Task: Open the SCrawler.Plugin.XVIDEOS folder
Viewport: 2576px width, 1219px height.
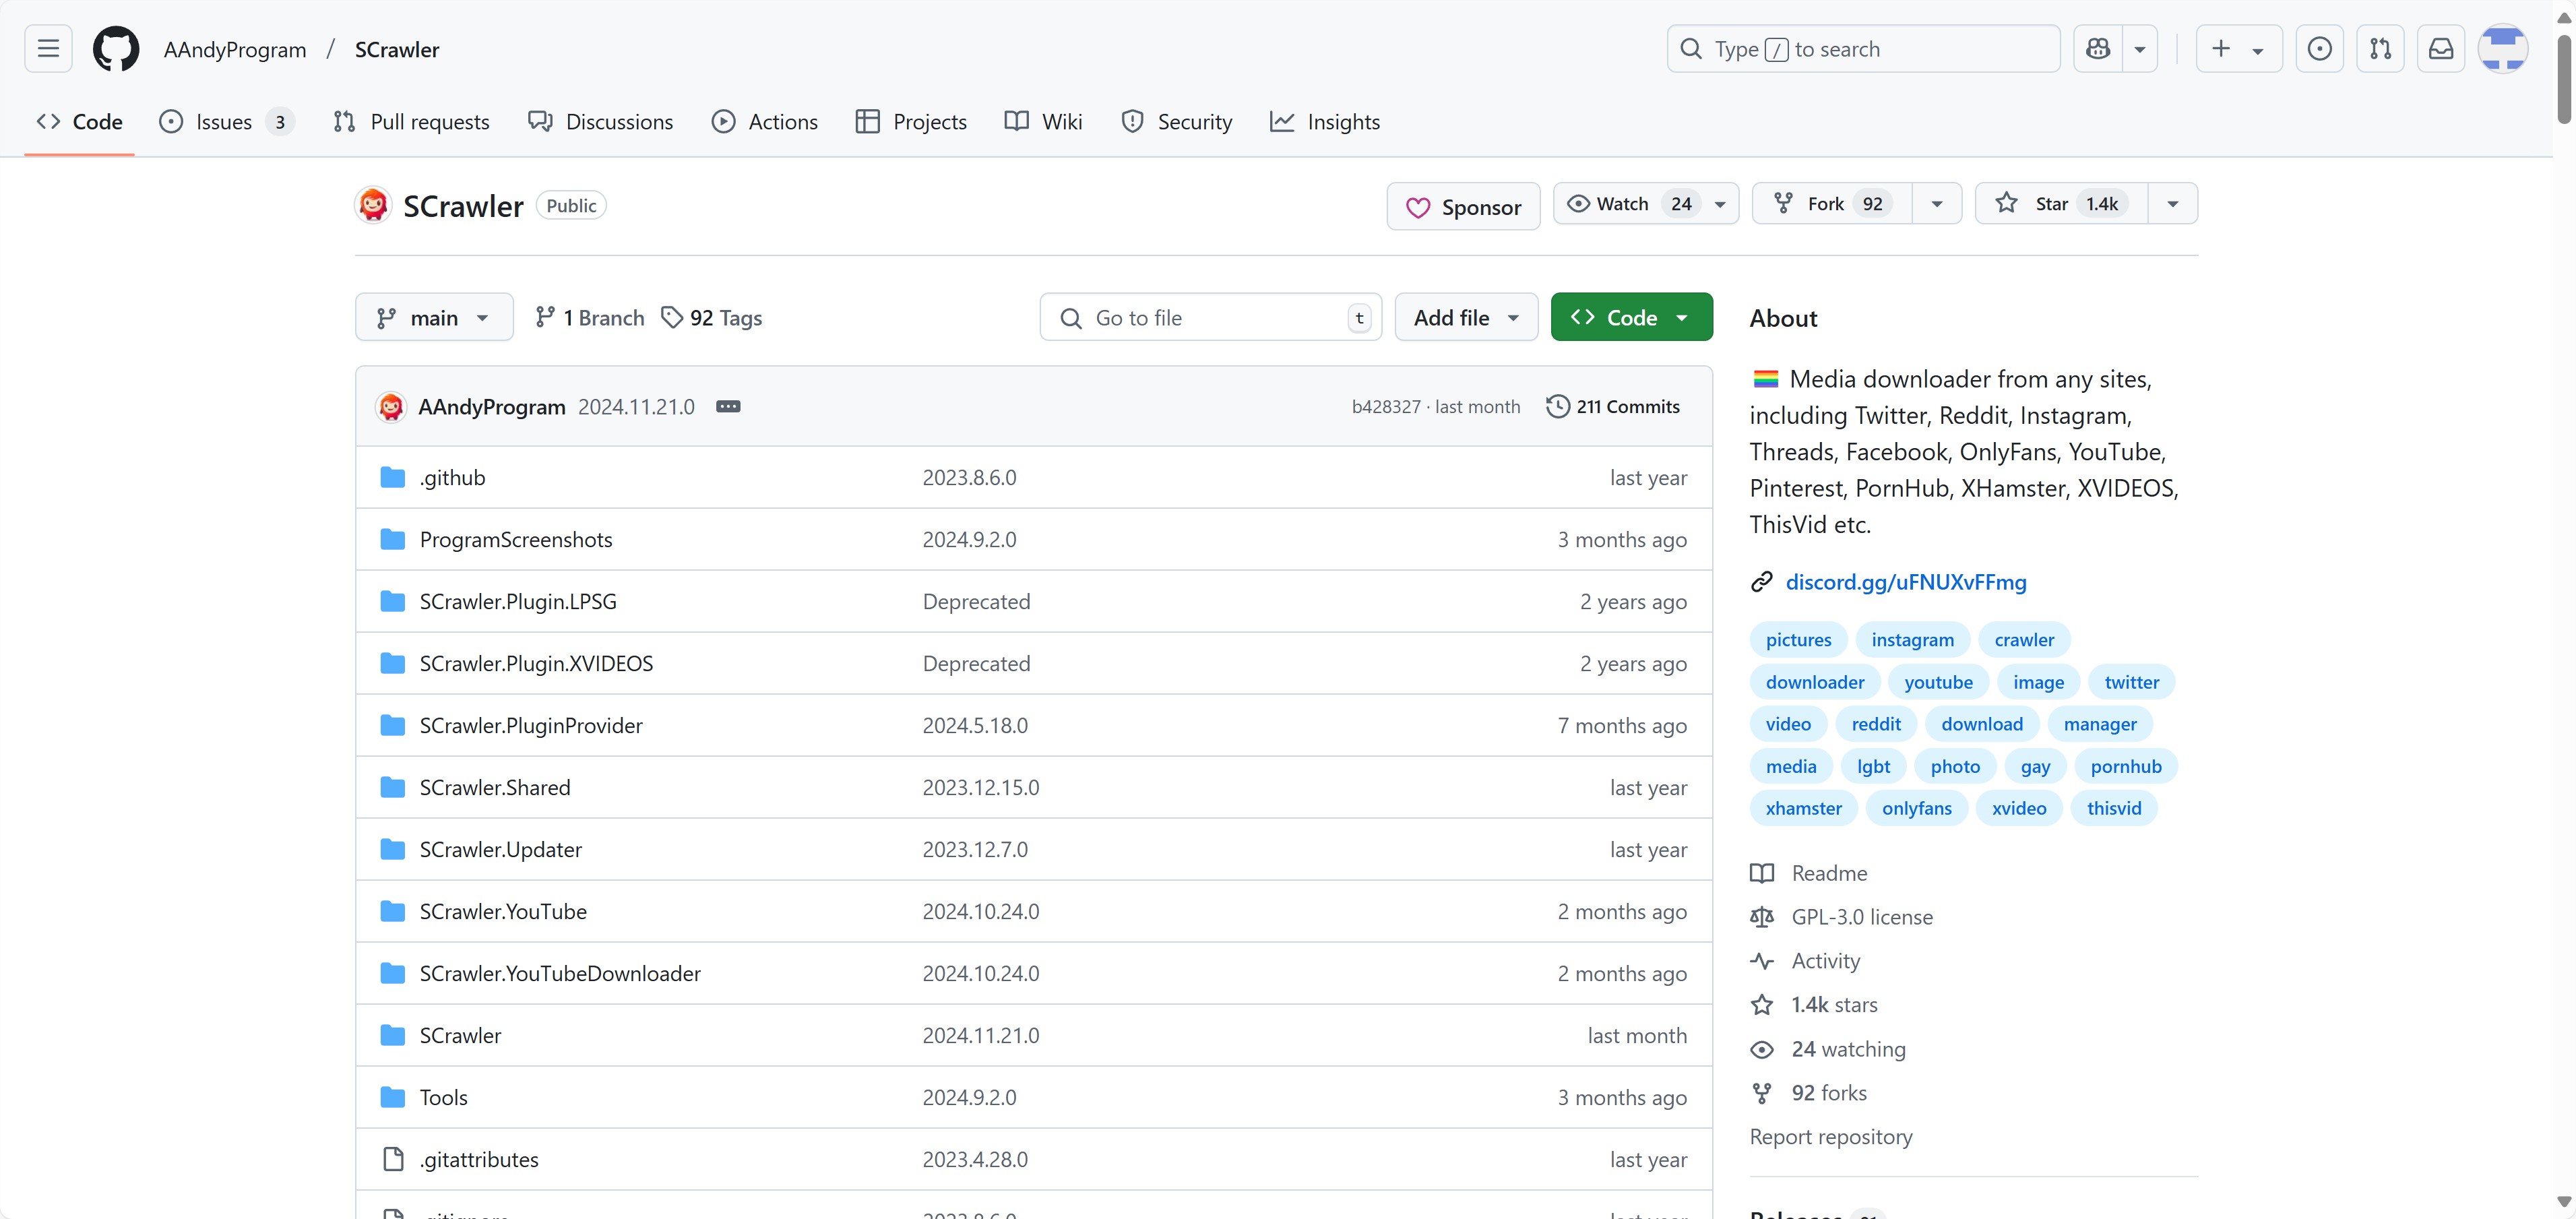Action: 536,664
